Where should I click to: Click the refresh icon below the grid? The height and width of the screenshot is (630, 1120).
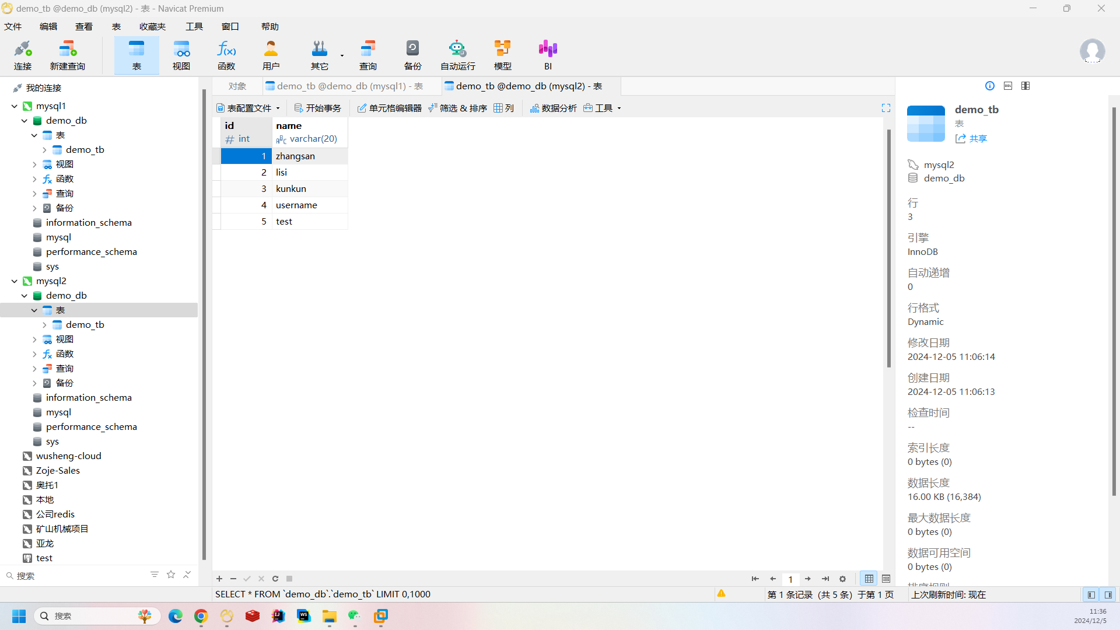click(275, 579)
